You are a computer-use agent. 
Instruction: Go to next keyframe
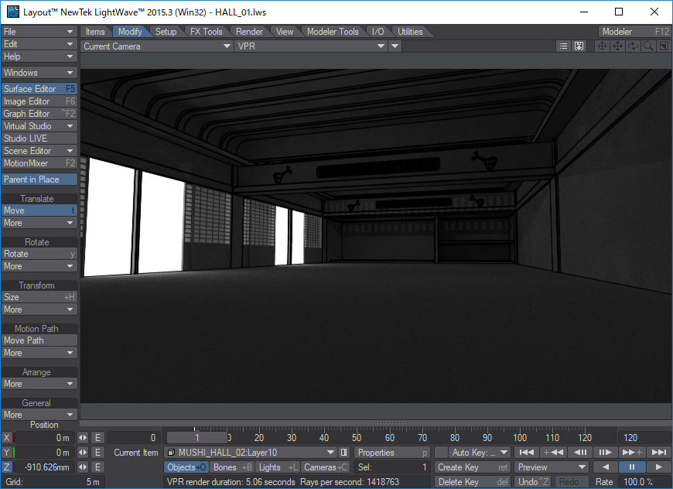(632, 452)
